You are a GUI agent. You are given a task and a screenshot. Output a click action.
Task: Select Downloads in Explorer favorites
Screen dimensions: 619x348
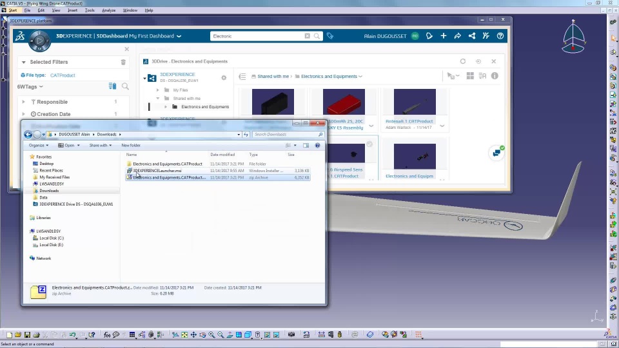point(49,191)
